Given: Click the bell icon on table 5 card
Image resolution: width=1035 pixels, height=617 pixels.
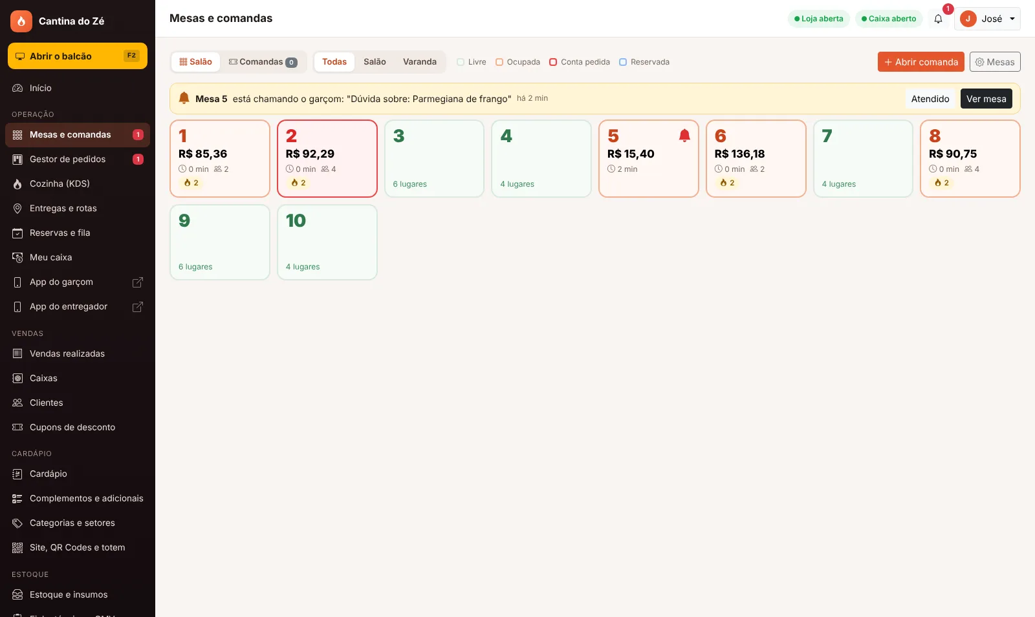Looking at the screenshot, I should pos(684,136).
